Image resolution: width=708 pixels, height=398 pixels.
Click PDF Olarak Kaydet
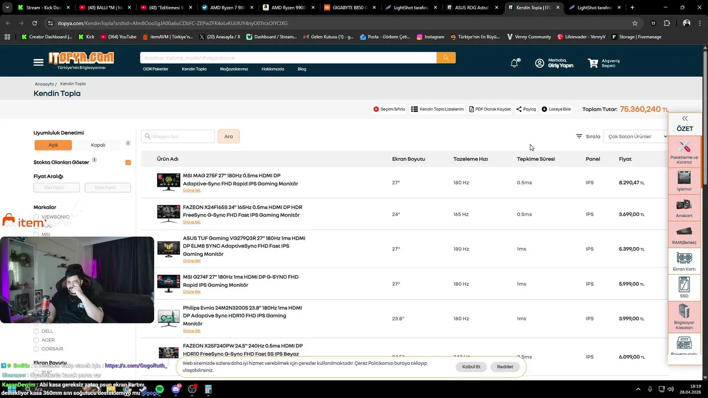[490, 109]
